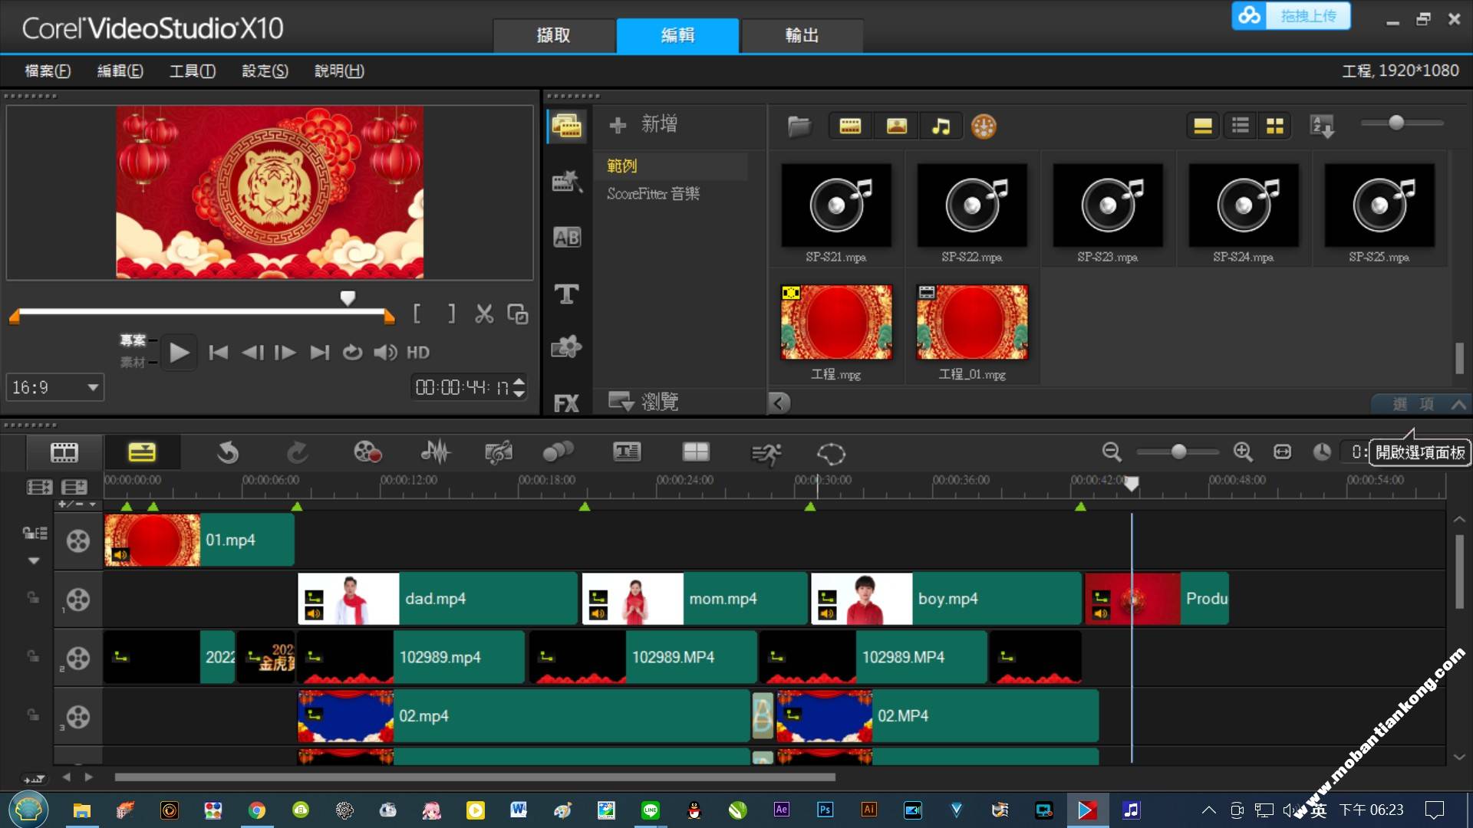Open the Media library panel icon
This screenshot has height=828, width=1473.
[x=567, y=126]
